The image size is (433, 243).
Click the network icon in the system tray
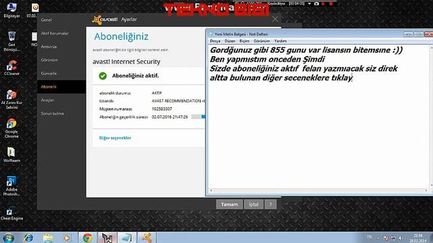[x=393, y=238]
